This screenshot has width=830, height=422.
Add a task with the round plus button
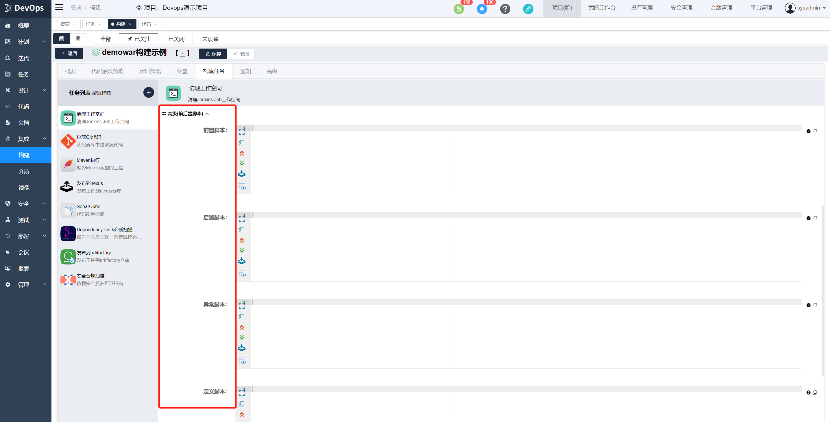point(149,92)
